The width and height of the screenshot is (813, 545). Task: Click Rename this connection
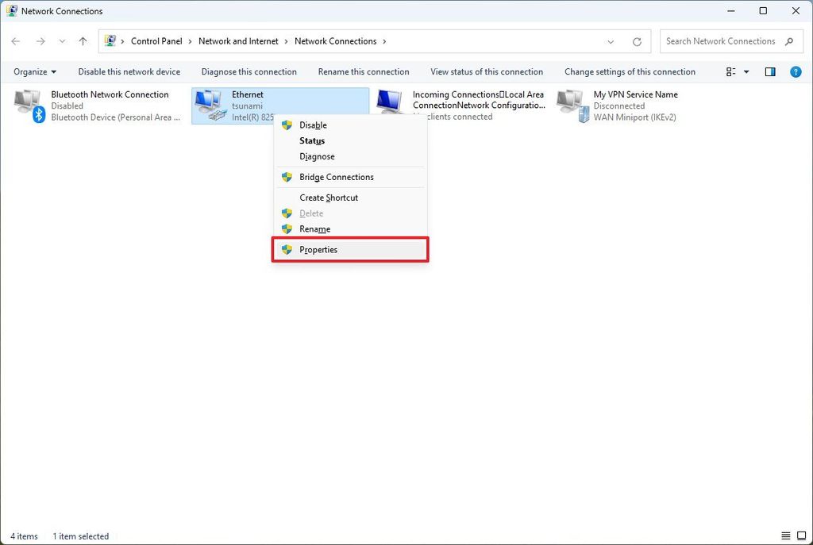tap(363, 71)
